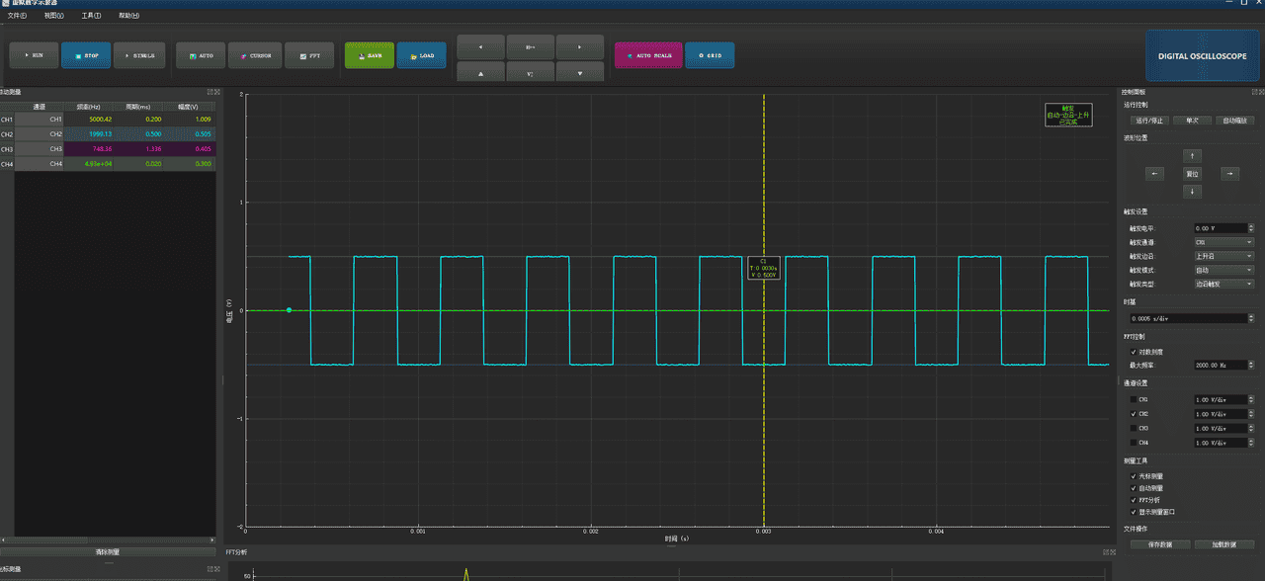Open the 文件 menu
This screenshot has width=1265, height=581.
point(17,16)
